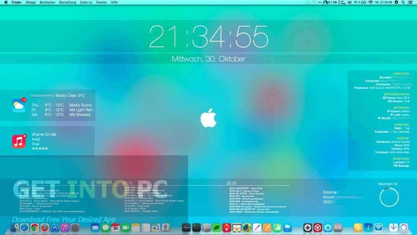Screen dimensions: 417x235
Task: Open the blue info app in dock
Action: tap(368, 227)
